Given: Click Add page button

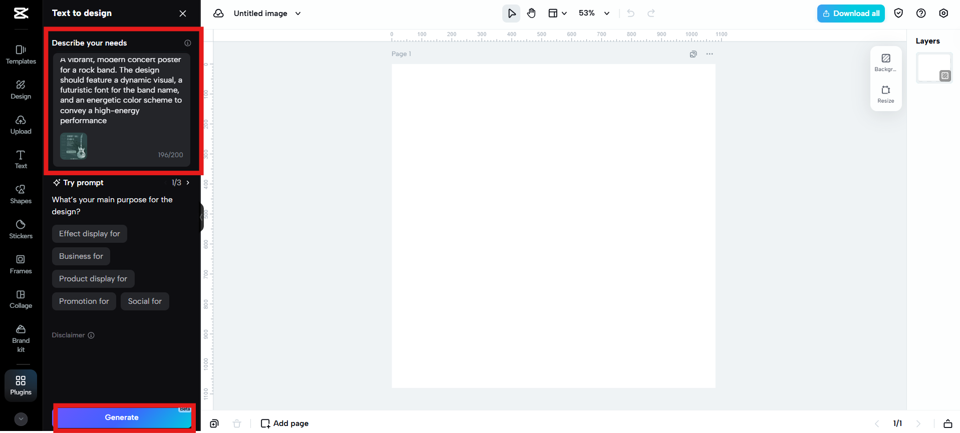Looking at the screenshot, I should [284, 423].
